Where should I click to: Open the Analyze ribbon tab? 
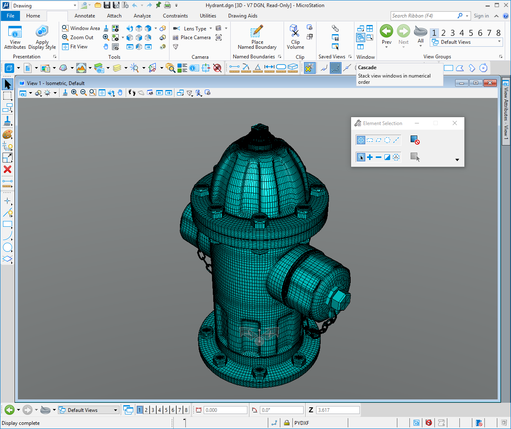tap(142, 16)
